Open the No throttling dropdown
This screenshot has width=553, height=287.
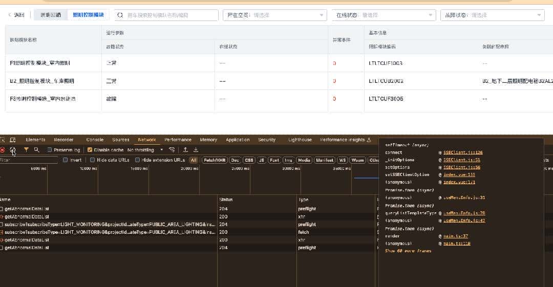(x=145, y=150)
